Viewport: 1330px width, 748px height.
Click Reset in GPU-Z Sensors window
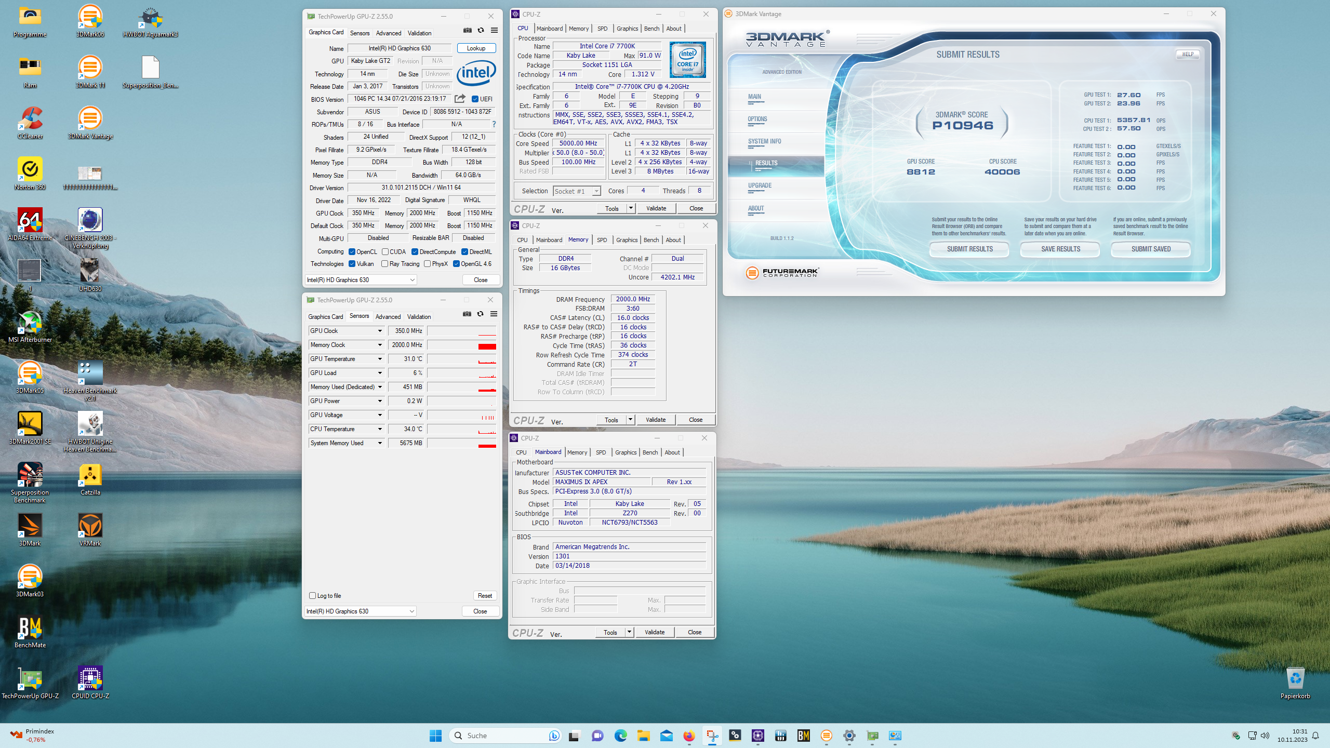click(x=485, y=596)
